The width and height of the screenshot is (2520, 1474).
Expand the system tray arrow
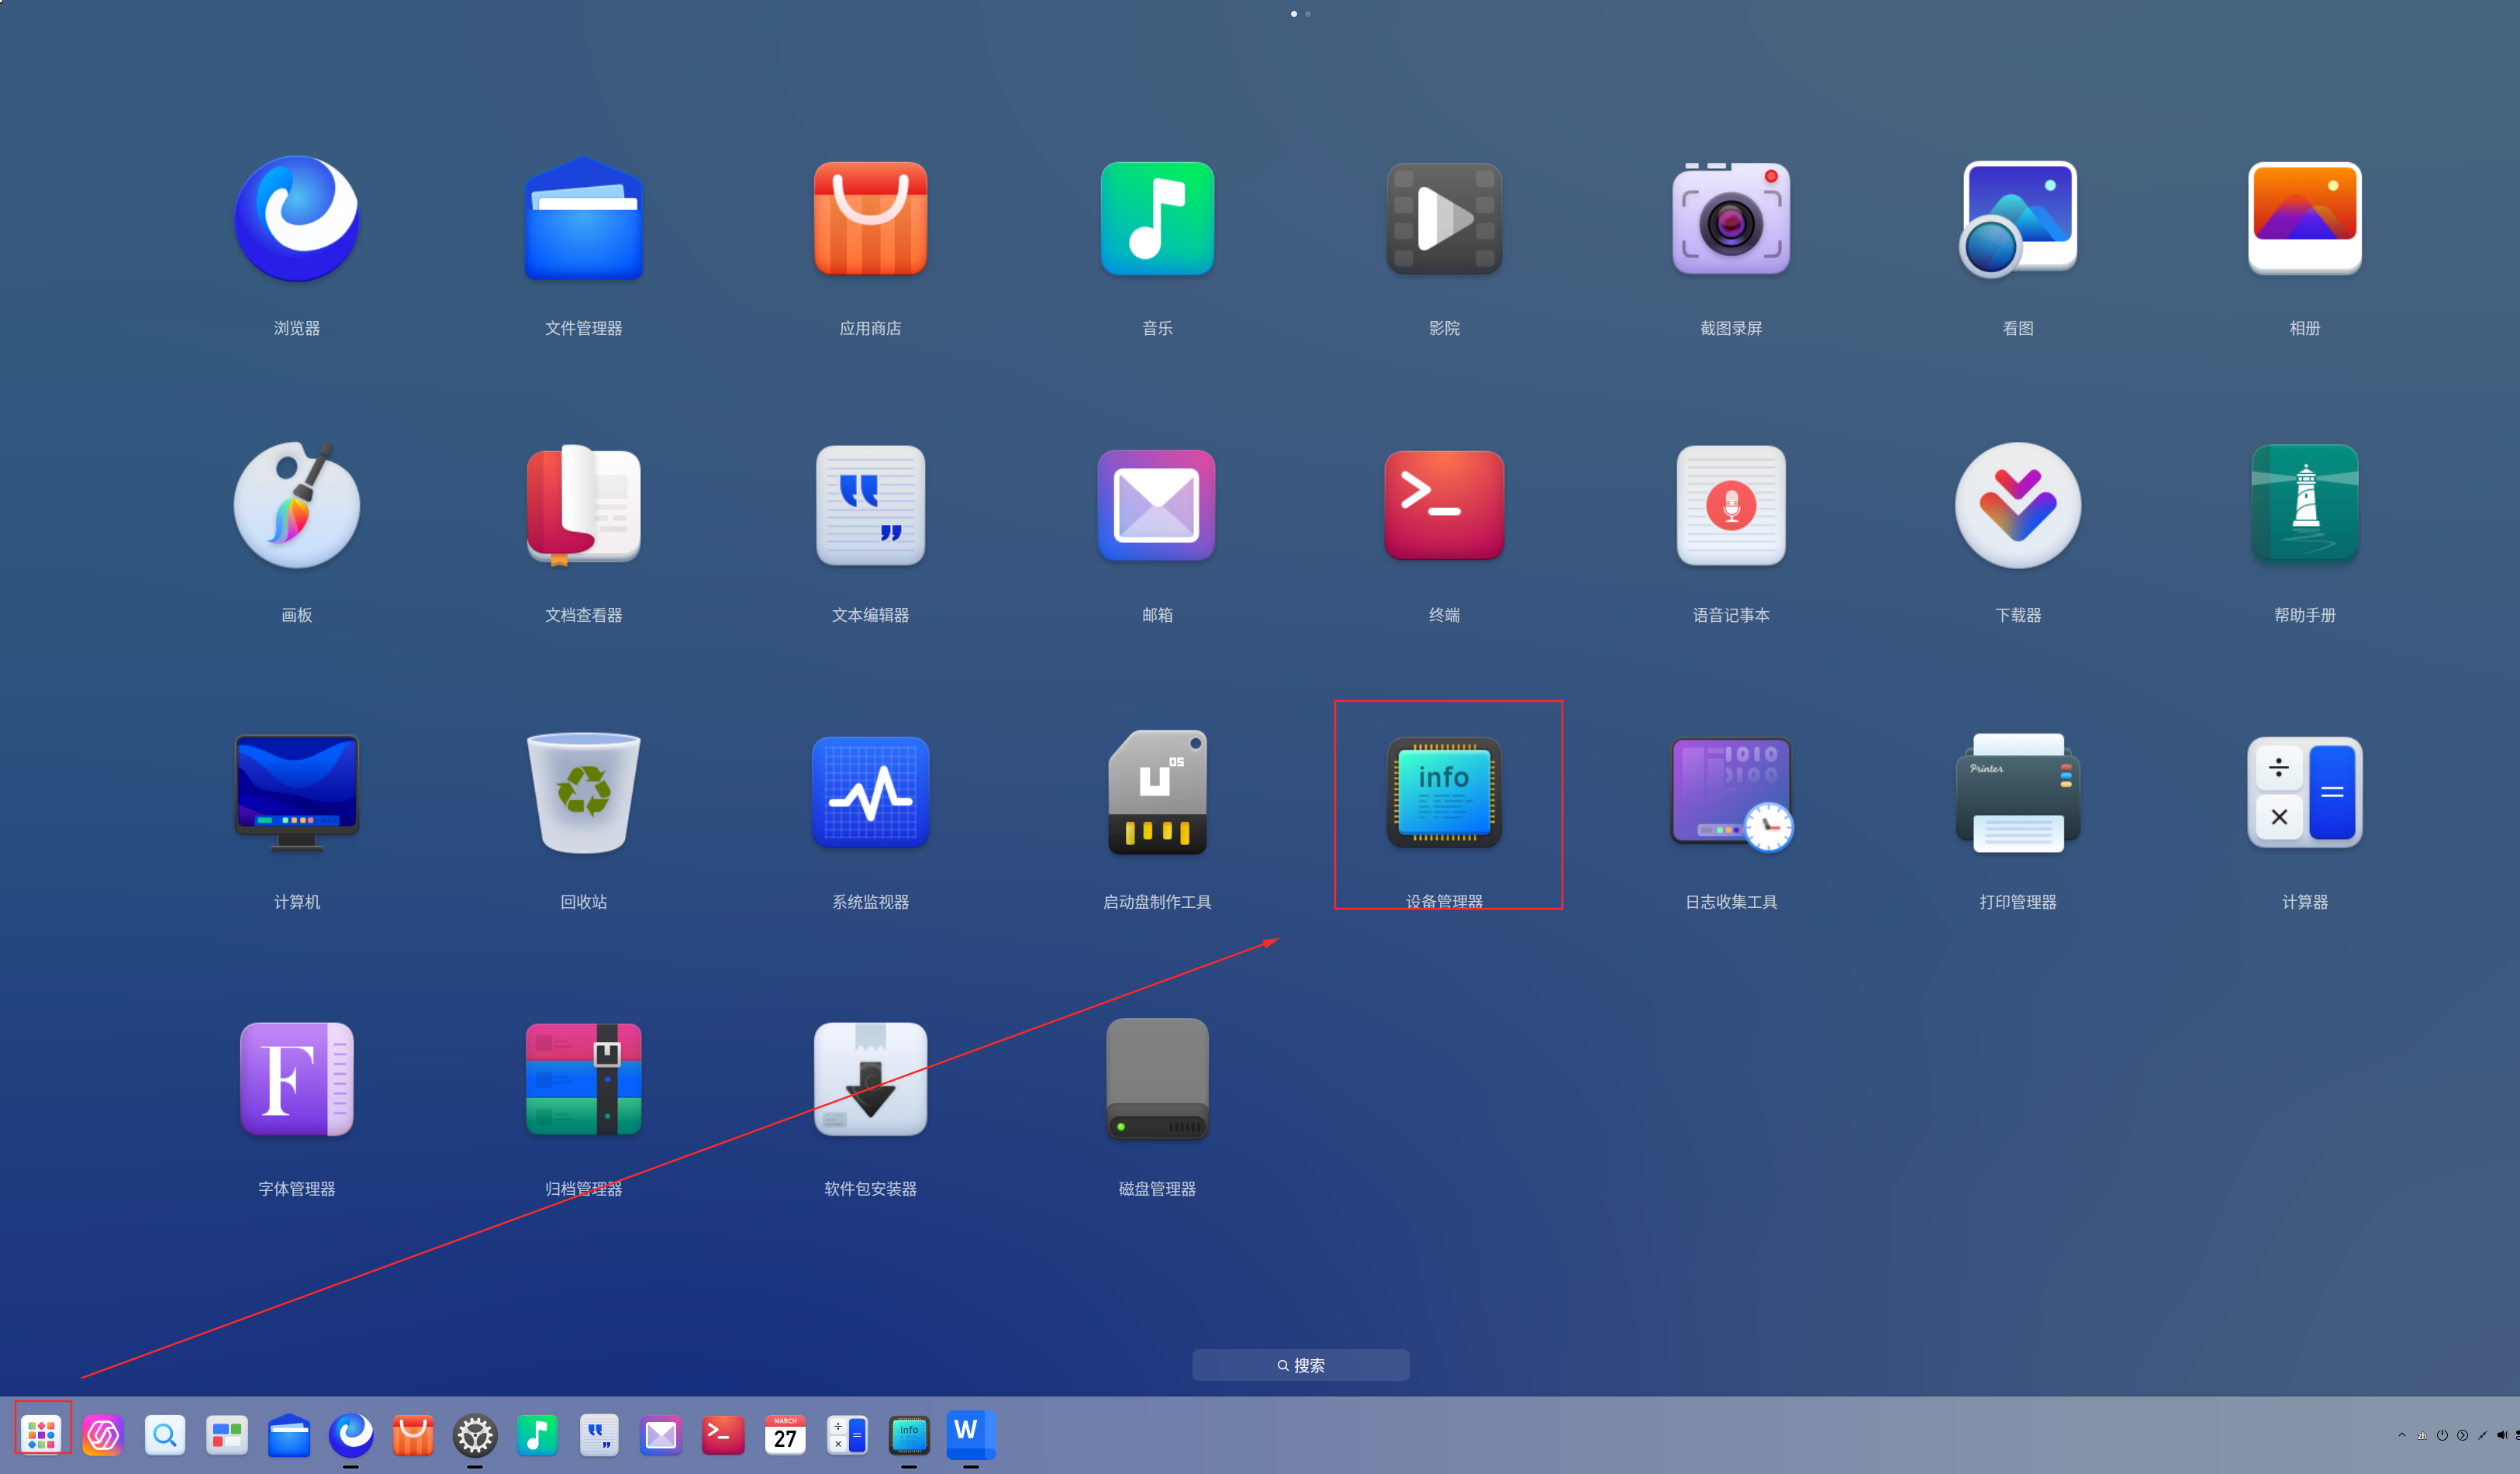click(x=2402, y=1435)
